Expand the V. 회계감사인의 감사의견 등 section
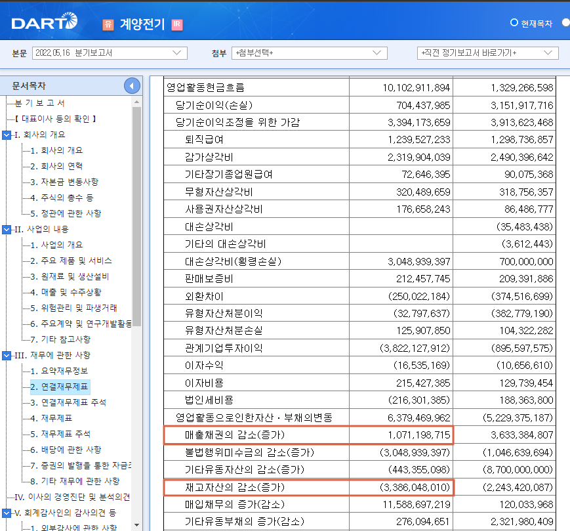Image resolution: width=570 pixels, height=531 pixels. (7, 513)
